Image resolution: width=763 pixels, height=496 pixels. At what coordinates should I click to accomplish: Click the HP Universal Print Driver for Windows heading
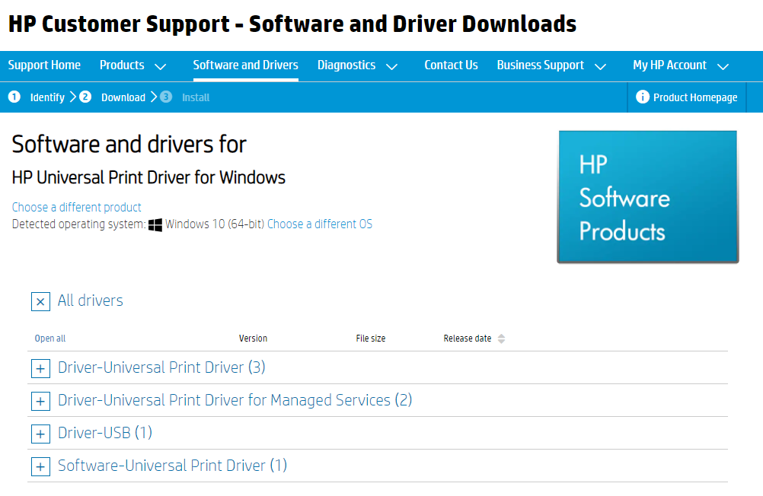click(x=148, y=177)
